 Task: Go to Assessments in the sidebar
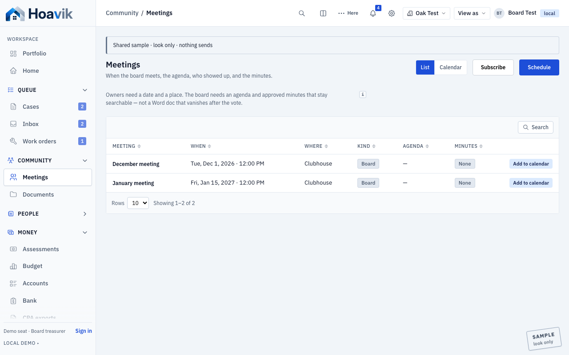pos(48,249)
